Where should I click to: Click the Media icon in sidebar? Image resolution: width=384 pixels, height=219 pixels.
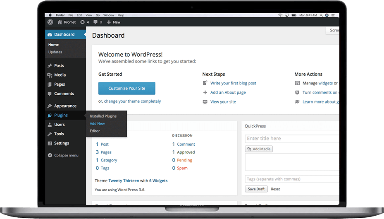tap(50, 75)
